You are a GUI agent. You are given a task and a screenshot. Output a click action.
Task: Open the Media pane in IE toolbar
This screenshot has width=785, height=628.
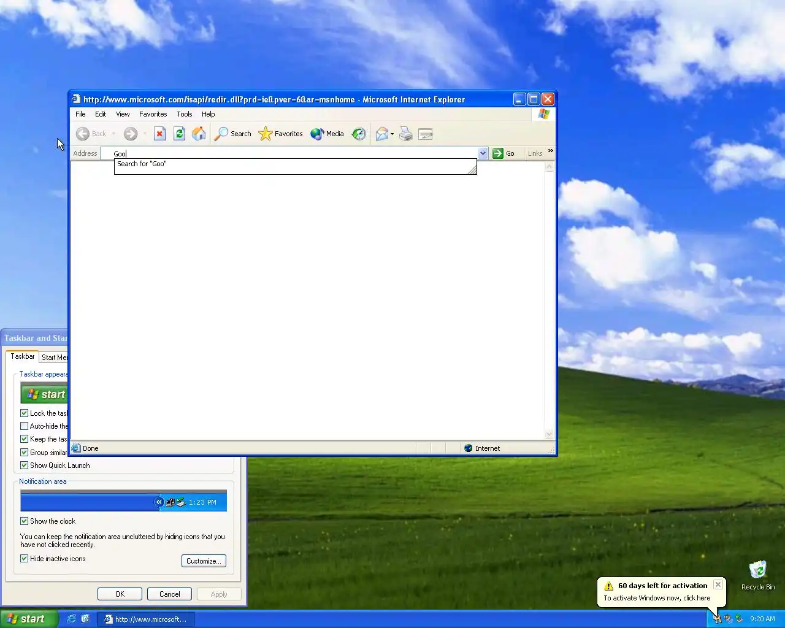pyautogui.click(x=327, y=134)
